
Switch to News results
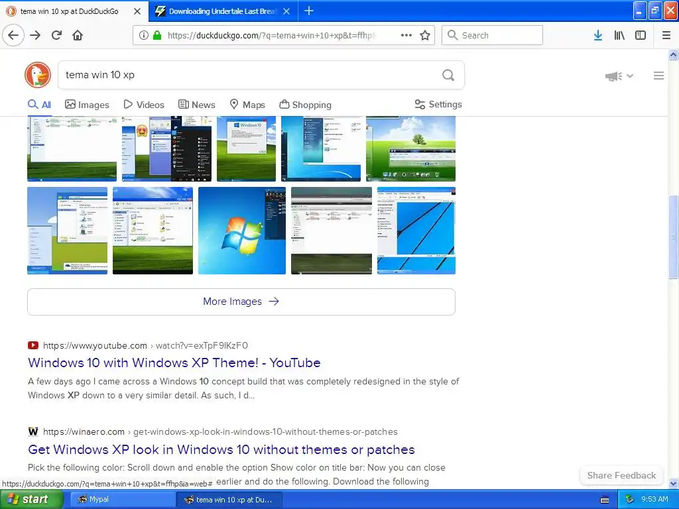click(x=197, y=104)
